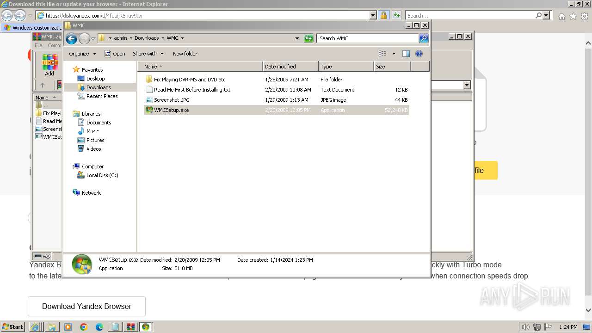Expand the WinRAR path dropdown
592x333 pixels.
[467, 85]
